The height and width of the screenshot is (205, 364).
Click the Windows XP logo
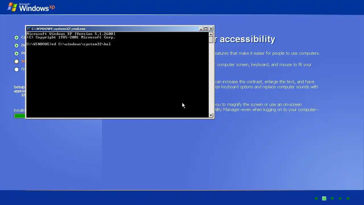[31, 7]
